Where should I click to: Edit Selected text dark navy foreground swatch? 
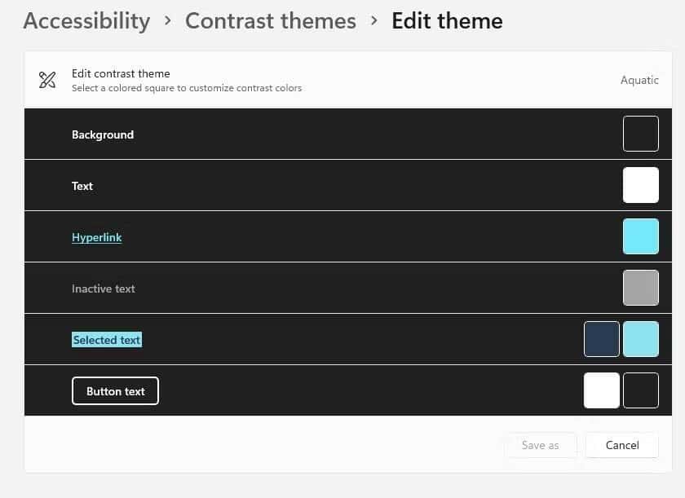point(601,339)
